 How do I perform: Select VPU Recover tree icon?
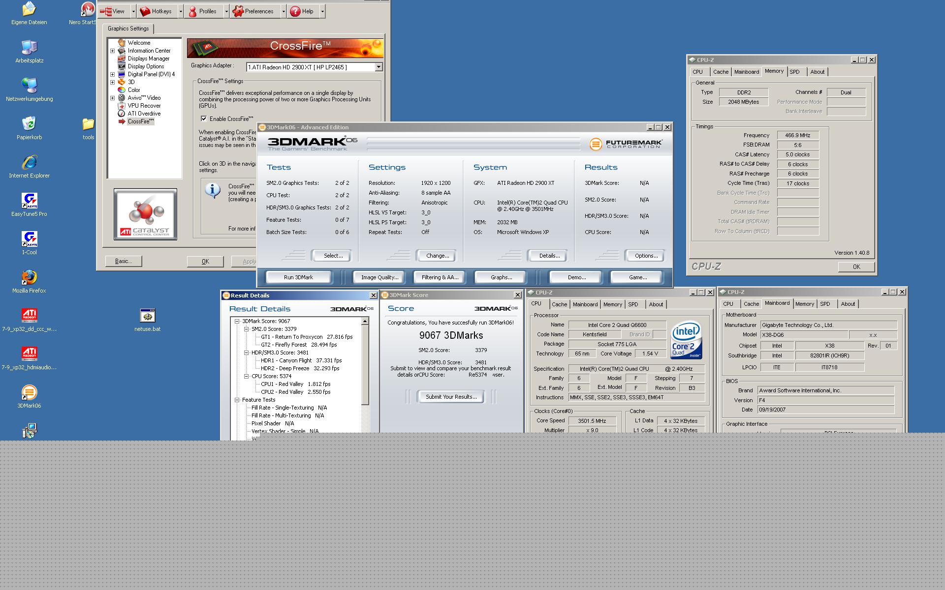(122, 106)
